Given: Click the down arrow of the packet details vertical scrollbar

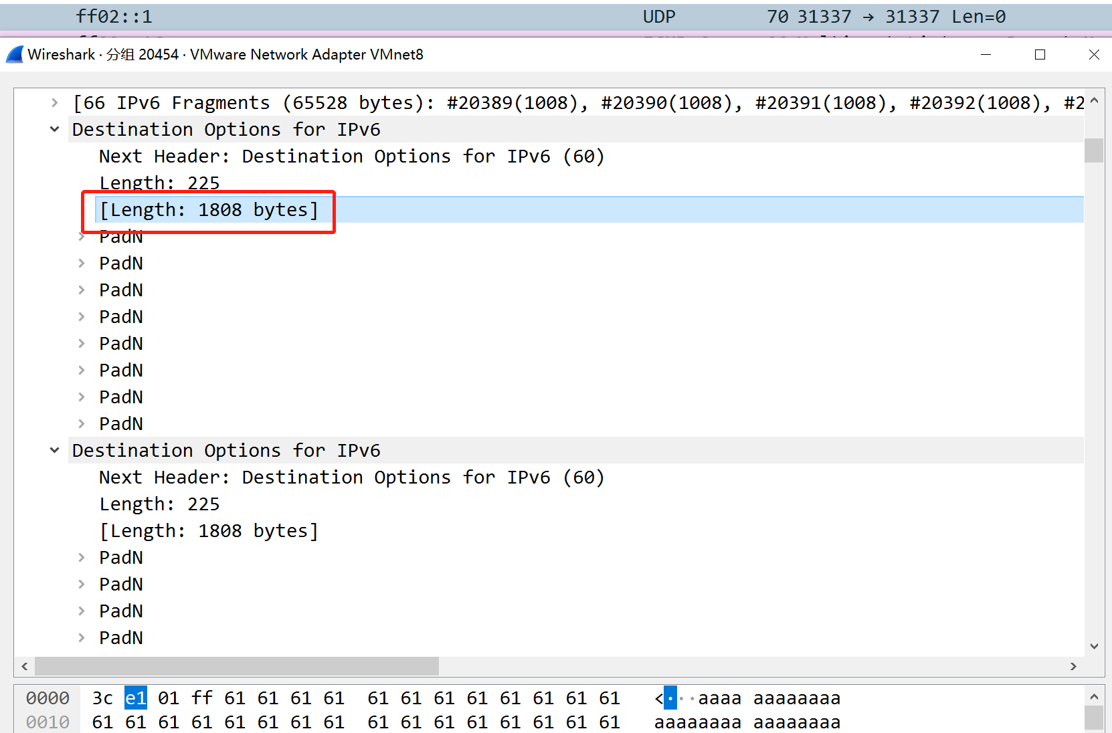Looking at the screenshot, I should click(1094, 646).
